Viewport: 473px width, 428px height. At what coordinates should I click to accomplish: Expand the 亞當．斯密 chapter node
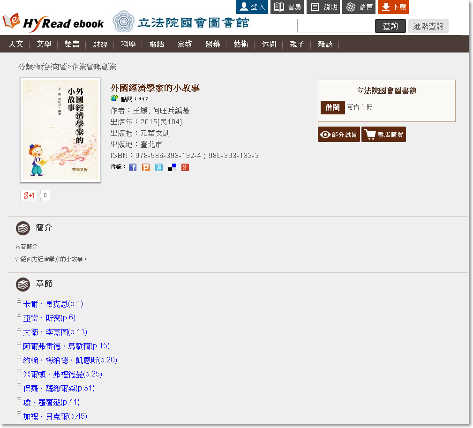19,315
